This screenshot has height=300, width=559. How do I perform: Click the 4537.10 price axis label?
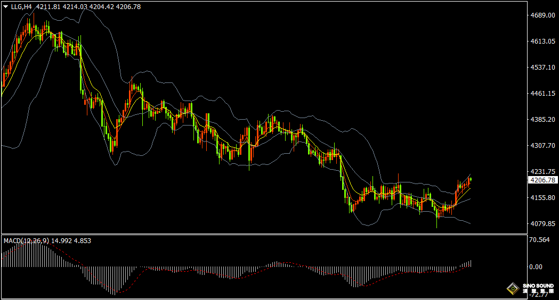[542, 67]
